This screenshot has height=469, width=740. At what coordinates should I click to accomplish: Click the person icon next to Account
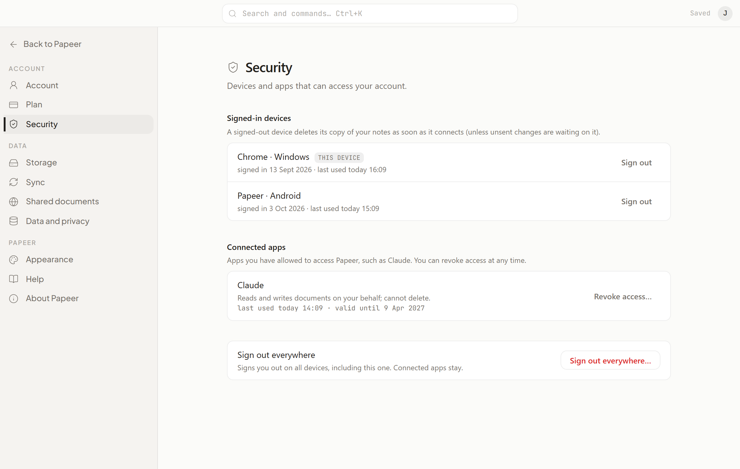pyautogui.click(x=14, y=85)
